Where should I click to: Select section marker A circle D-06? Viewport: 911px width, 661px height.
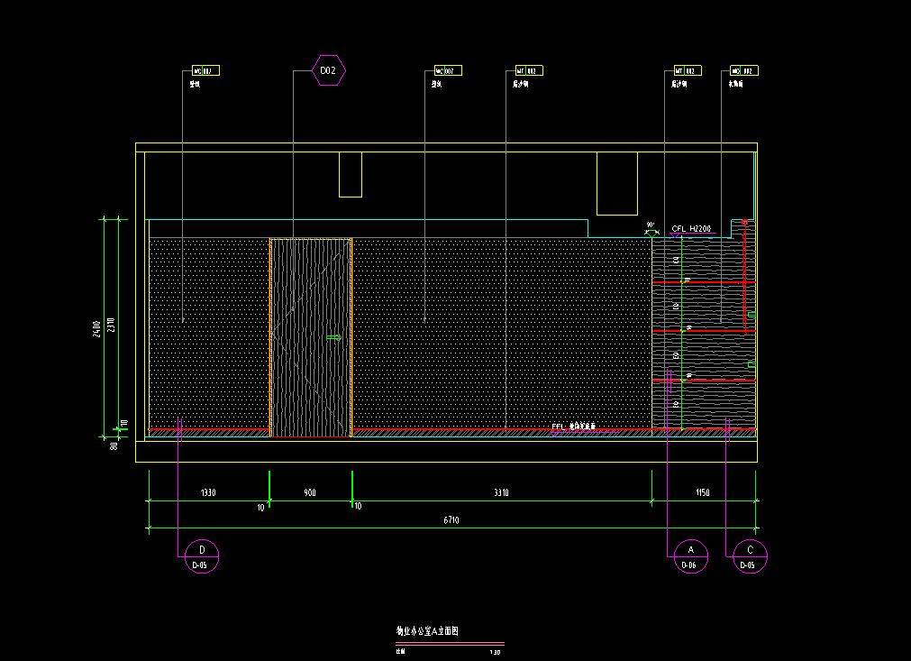tap(690, 556)
